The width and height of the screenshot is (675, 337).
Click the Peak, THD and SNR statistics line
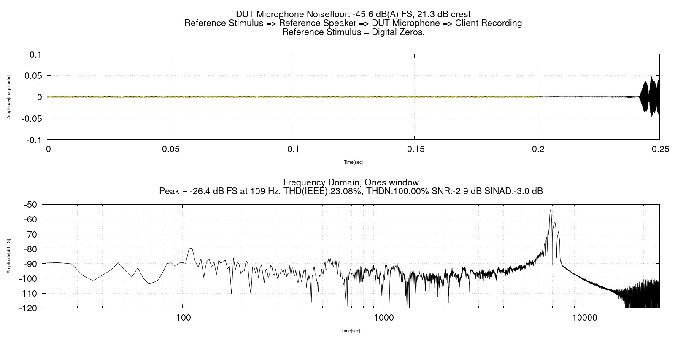pyautogui.click(x=351, y=191)
